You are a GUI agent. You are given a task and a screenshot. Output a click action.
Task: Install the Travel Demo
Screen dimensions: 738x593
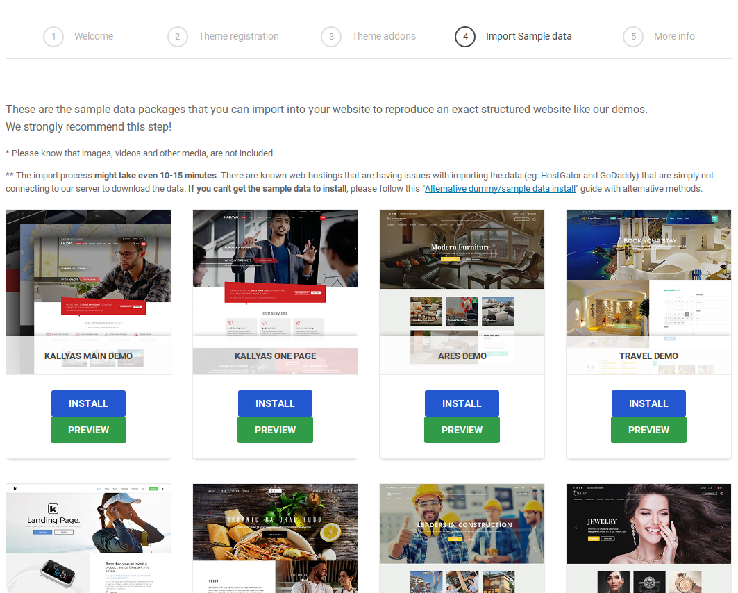click(x=648, y=403)
